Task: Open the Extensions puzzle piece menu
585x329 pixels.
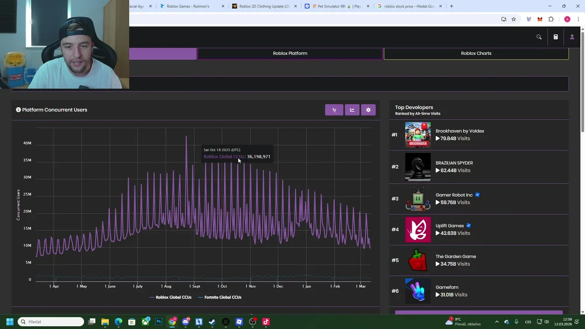Action: (x=551, y=19)
